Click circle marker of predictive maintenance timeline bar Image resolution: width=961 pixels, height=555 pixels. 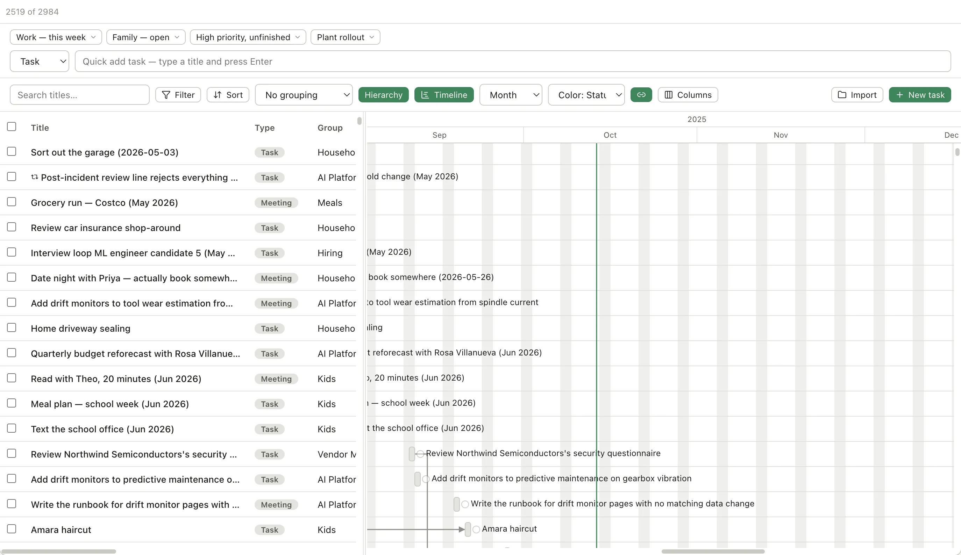click(426, 479)
